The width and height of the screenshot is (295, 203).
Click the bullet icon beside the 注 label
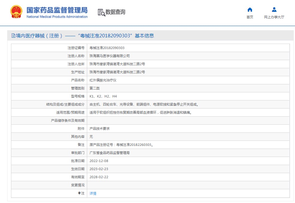(x=79, y=193)
